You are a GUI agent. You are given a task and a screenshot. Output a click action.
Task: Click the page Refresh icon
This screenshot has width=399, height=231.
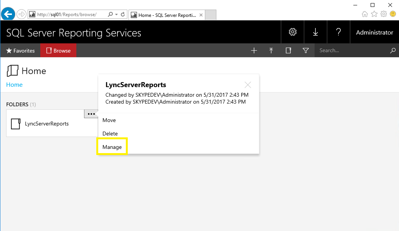(123, 14)
